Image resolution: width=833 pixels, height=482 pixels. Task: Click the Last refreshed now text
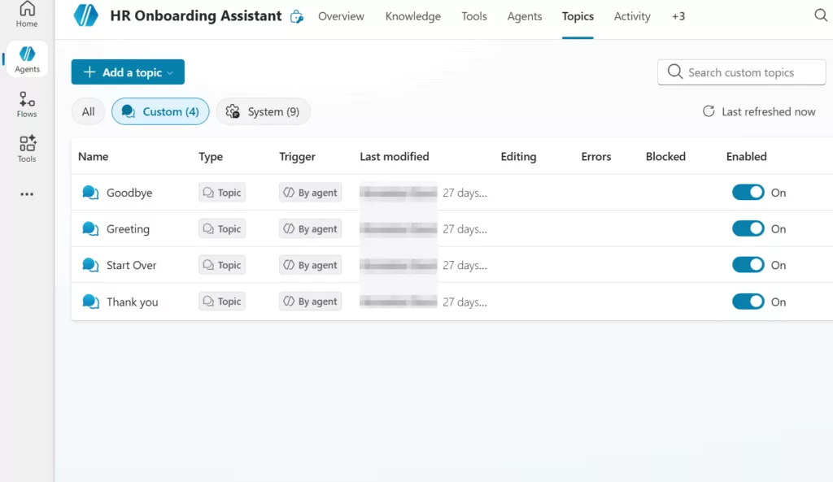768,111
